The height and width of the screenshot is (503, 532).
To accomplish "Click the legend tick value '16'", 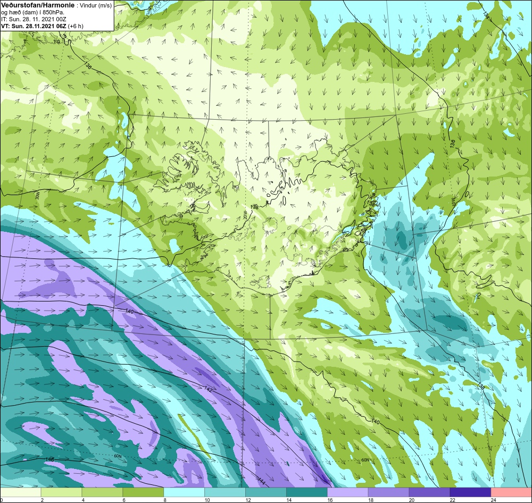I will 330,500.
